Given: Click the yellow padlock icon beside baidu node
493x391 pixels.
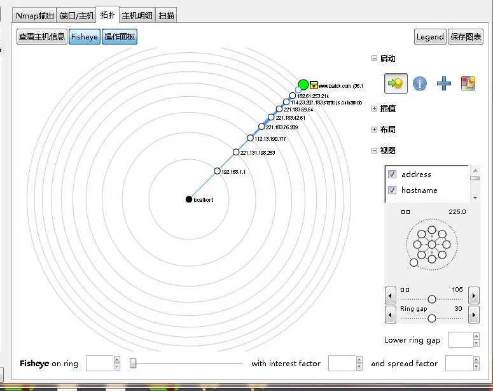Looking at the screenshot, I should [x=314, y=85].
